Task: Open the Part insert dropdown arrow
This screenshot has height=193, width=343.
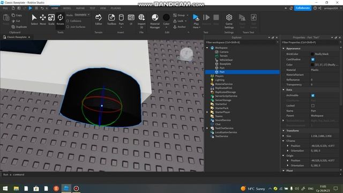Action: coord(121,27)
